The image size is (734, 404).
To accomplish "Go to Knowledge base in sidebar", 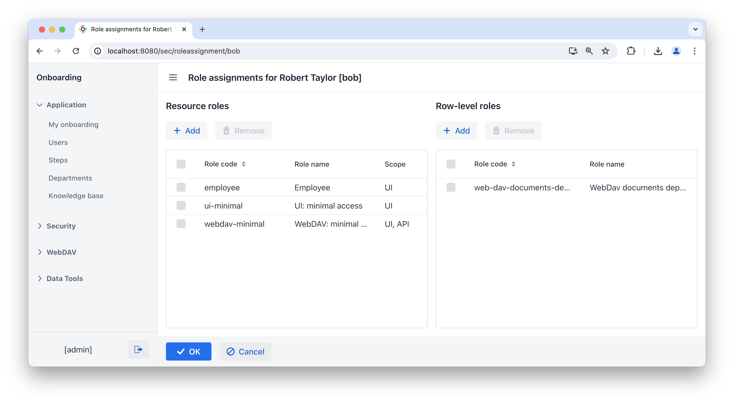I will (x=76, y=196).
